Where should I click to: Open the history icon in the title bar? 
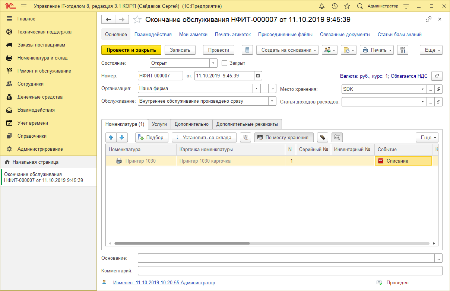[335, 6]
